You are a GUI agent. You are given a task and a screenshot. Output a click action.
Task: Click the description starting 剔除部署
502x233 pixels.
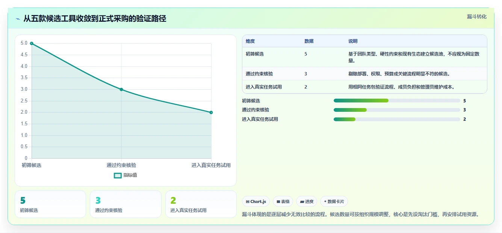(x=399, y=74)
